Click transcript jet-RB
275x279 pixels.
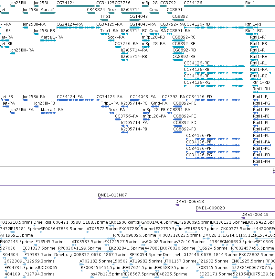tap(6, 44)
